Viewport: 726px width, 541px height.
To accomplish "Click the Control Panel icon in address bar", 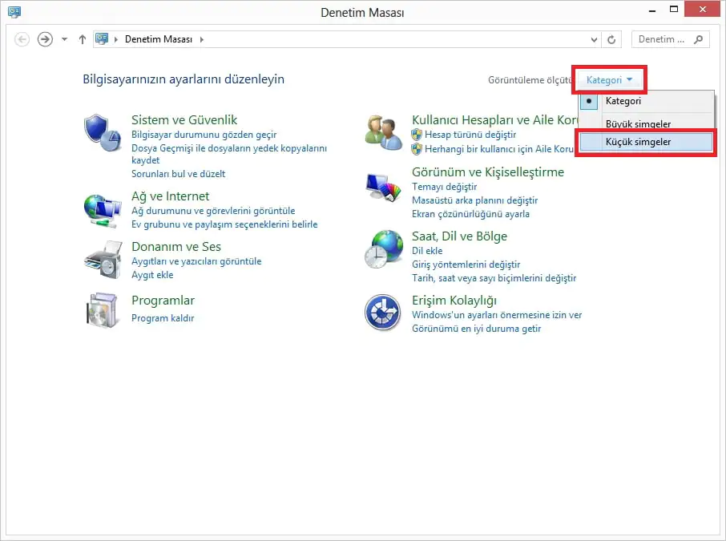I will coord(101,38).
